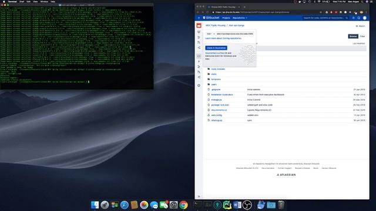Open the Shell menu in Terminal menu bar
The width and height of the screenshot is (376, 211).
(x=22, y=1)
